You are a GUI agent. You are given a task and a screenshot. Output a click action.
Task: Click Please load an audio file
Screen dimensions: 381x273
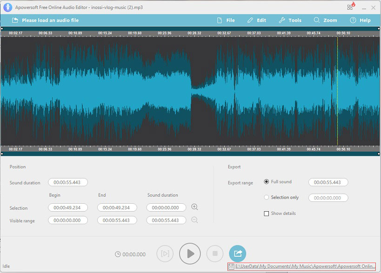46,20
